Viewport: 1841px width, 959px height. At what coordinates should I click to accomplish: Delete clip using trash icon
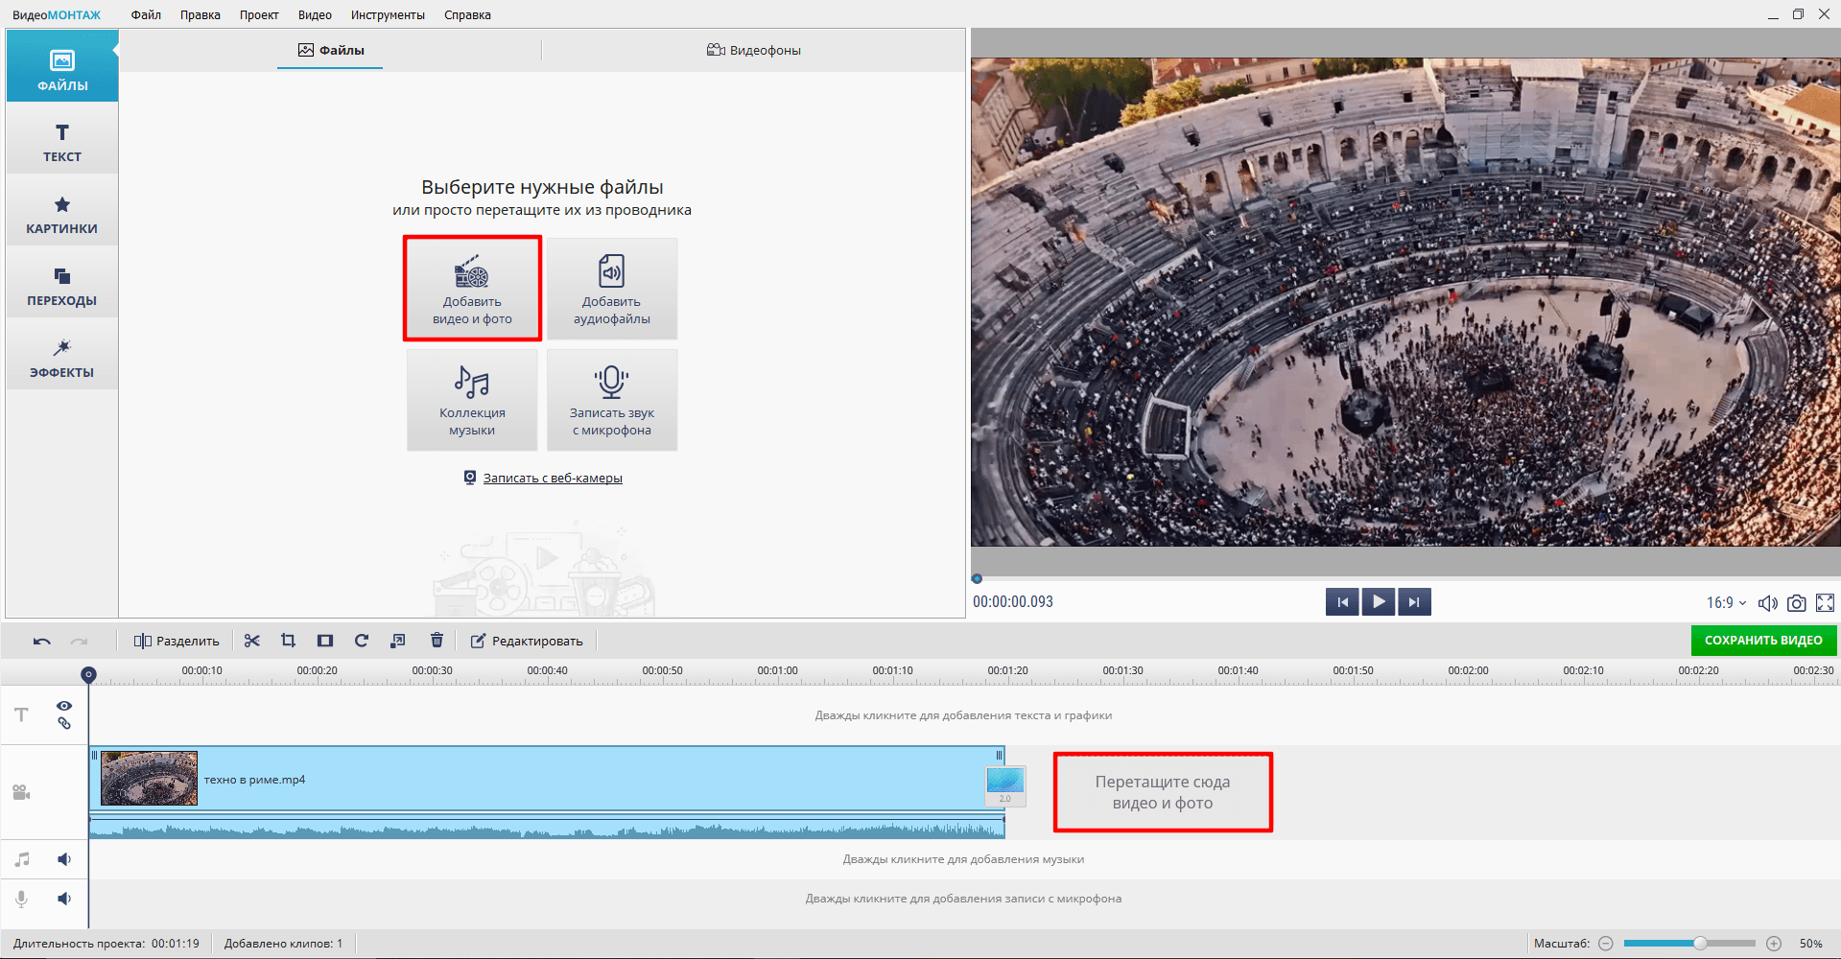pos(437,641)
